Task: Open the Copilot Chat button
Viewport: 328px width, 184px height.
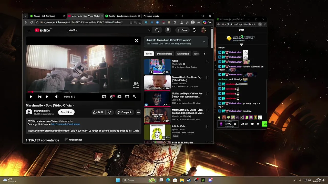Action: 207,22
